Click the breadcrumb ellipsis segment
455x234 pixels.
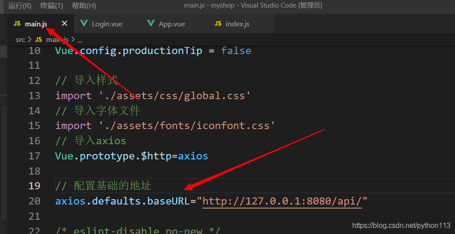tap(79, 39)
